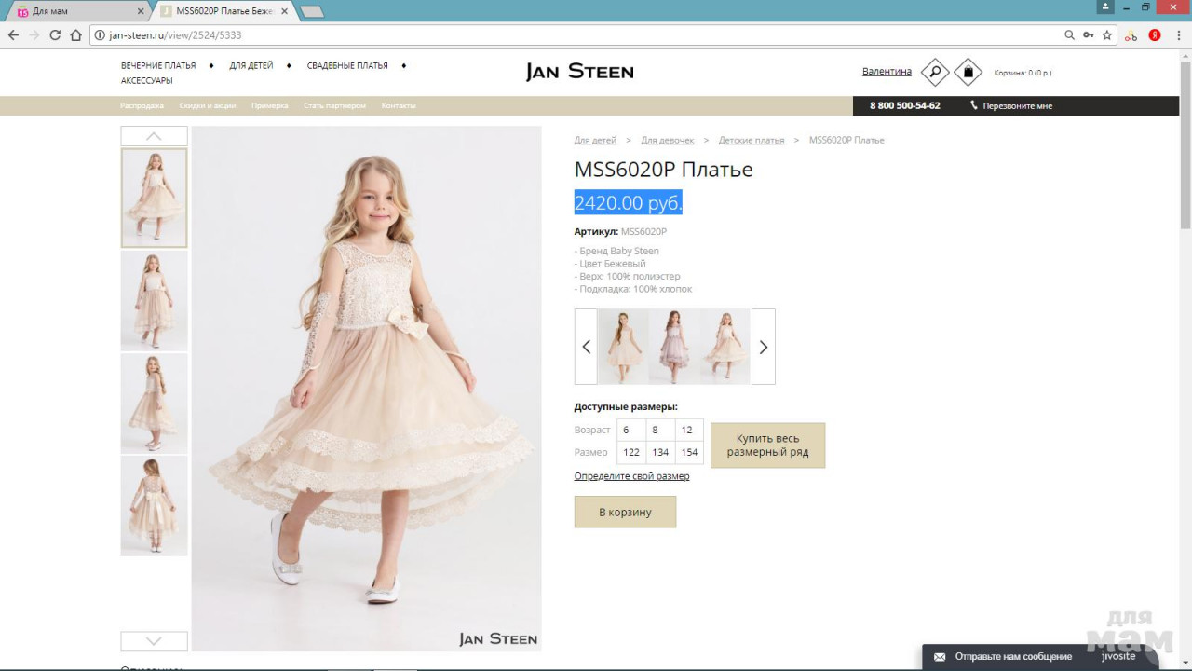Viewport: 1192px width, 671px height.
Task: Click the 'Определите свой размер' link
Action: [631, 476]
